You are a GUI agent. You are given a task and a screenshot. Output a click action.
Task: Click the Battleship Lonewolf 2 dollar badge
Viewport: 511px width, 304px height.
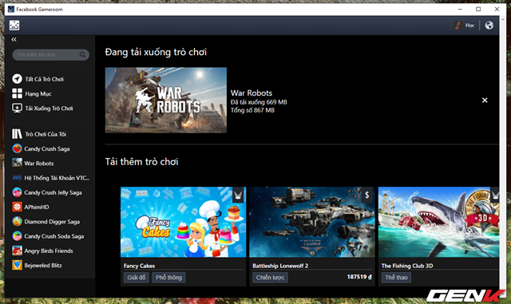367,195
